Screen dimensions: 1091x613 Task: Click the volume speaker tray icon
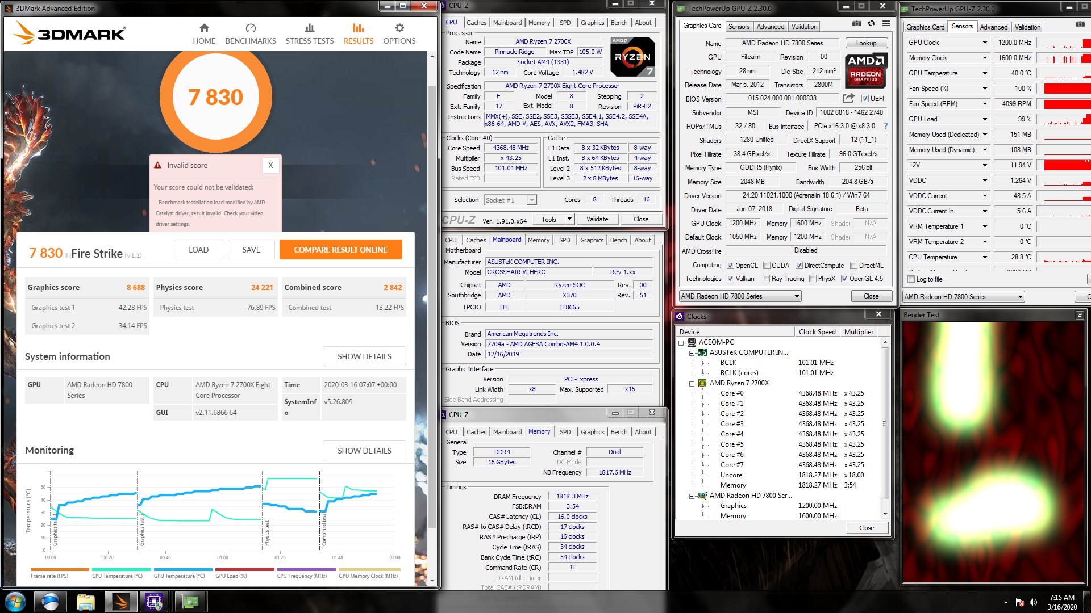click(1033, 602)
